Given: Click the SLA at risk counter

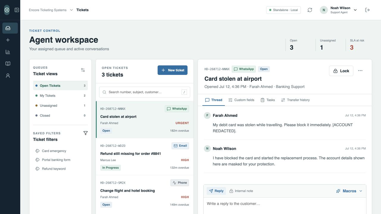Looking at the screenshot, I should [x=357, y=45].
